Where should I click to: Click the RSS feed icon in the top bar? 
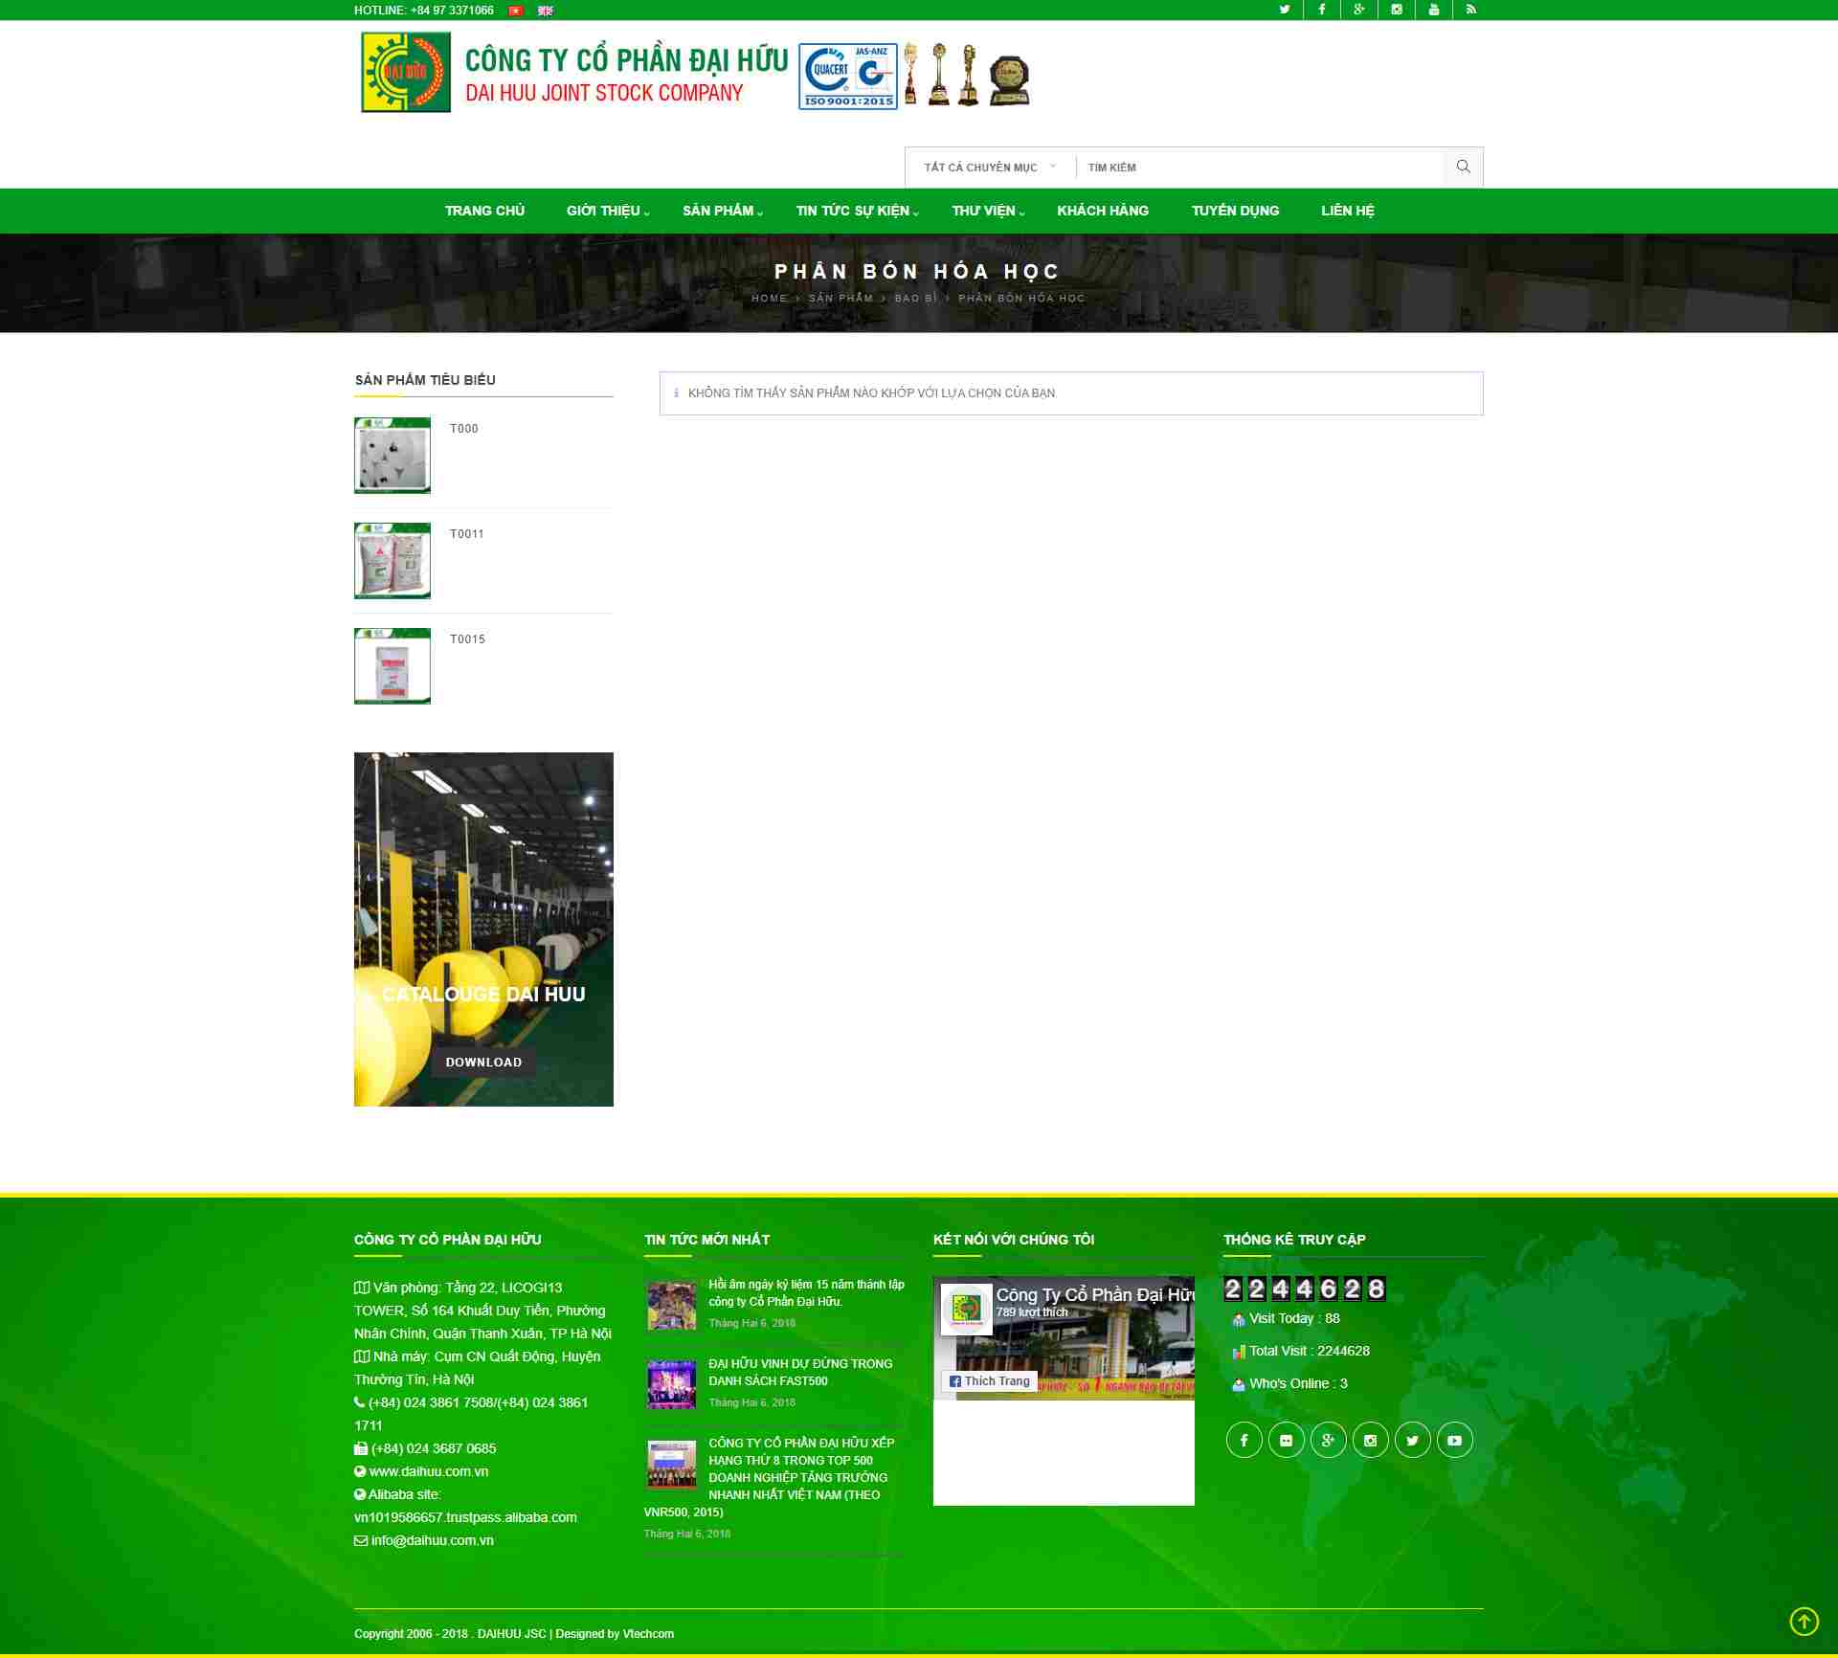1471,10
